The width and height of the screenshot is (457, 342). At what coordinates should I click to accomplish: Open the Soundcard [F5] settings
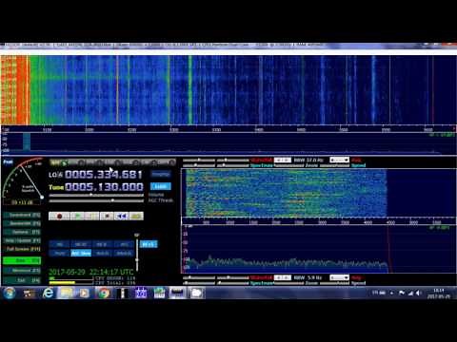pyautogui.click(x=22, y=215)
